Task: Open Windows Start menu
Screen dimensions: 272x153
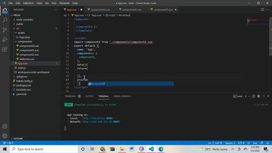Action: click(5, 149)
